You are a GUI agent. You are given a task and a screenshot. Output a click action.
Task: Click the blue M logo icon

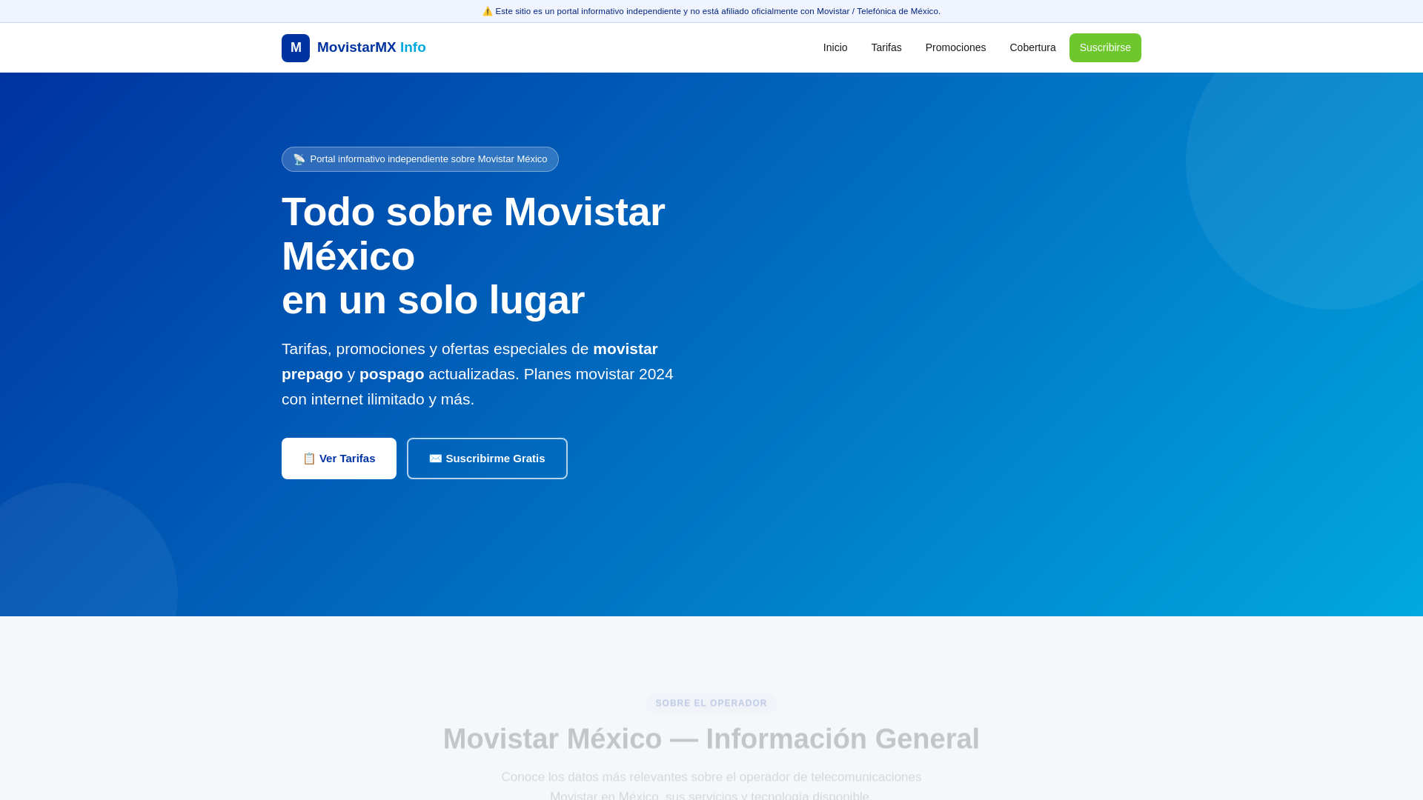tap(296, 48)
